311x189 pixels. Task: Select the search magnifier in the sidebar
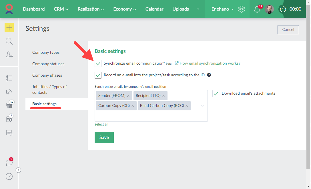pyautogui.click(x=9, y=41)
